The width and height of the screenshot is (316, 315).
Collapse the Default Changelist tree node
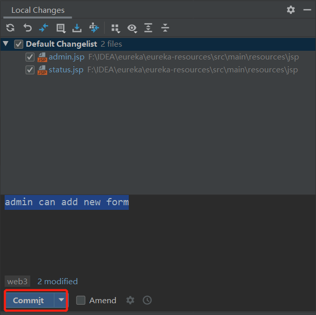(x=6, y=44)
